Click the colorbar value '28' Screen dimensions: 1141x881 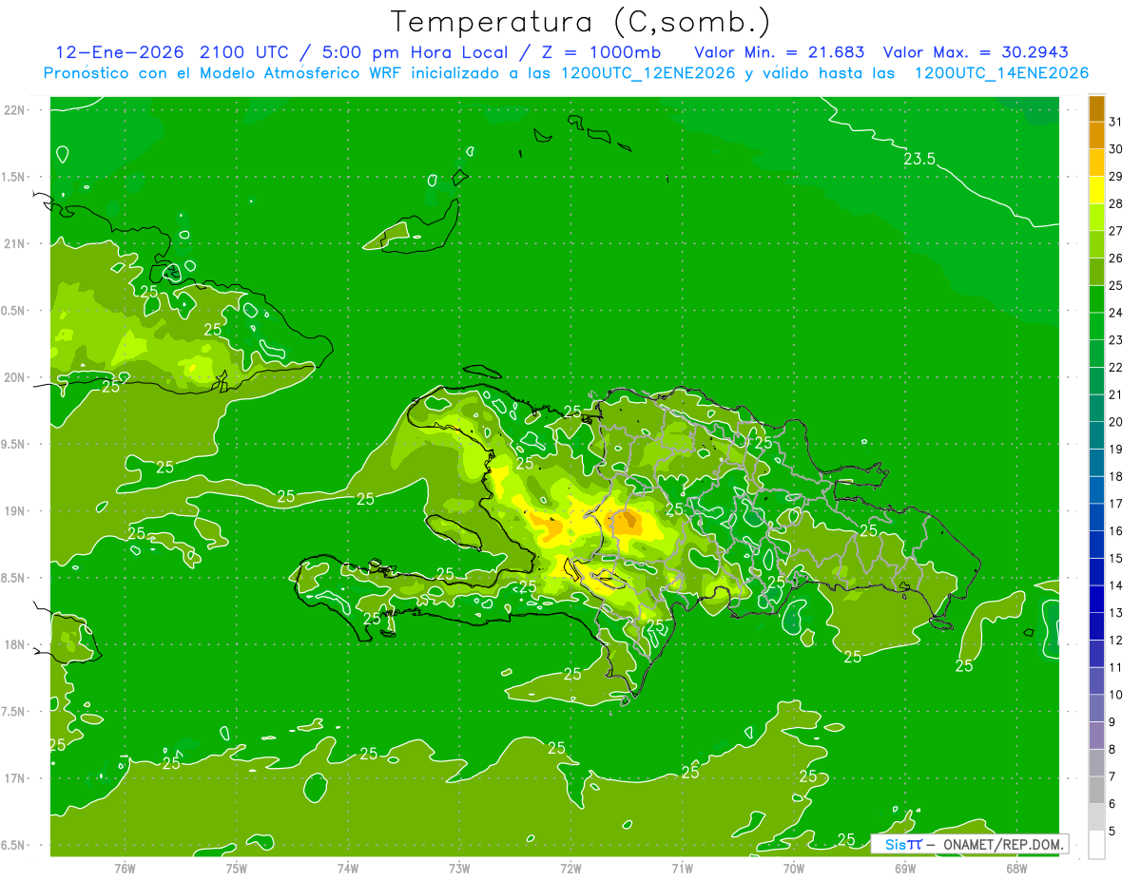point(1116,203)
